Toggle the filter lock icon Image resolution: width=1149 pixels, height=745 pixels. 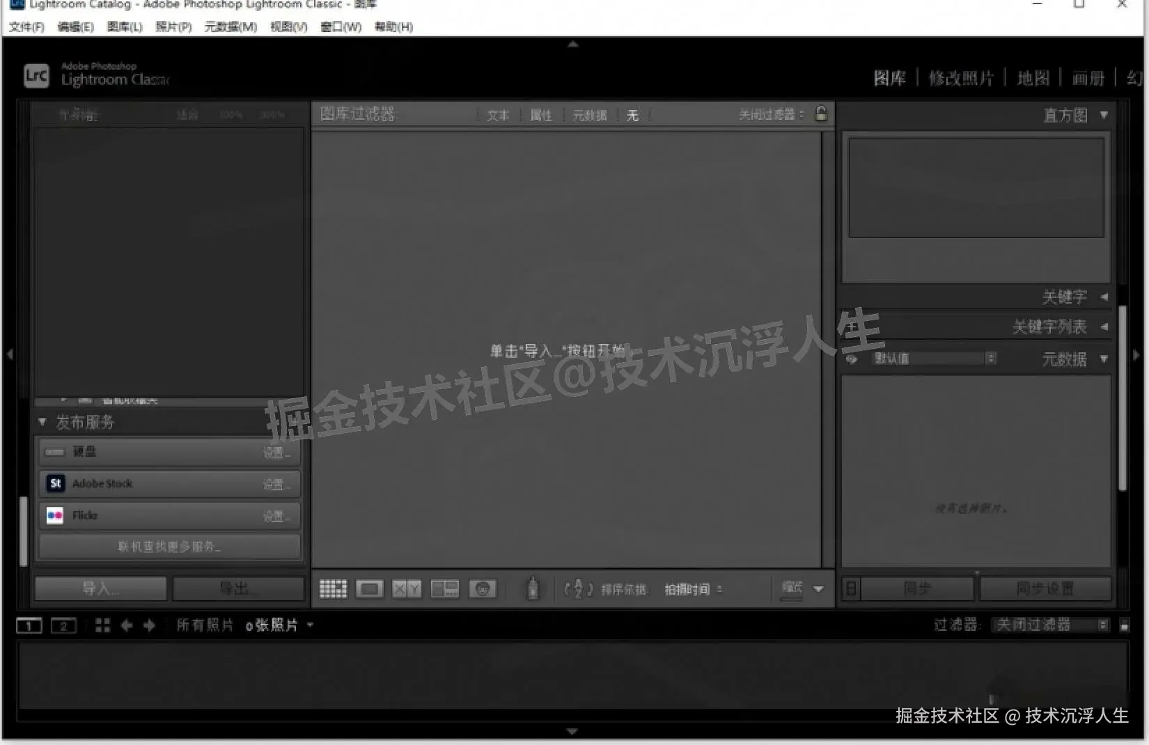821,114
